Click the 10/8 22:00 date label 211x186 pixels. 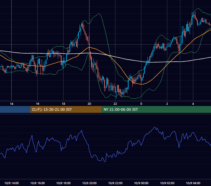pyautogui.click(x=115, y=183)
